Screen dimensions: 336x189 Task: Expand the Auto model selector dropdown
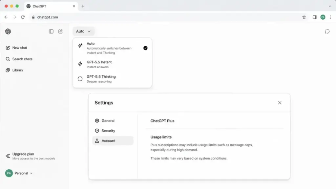[83, 31]
